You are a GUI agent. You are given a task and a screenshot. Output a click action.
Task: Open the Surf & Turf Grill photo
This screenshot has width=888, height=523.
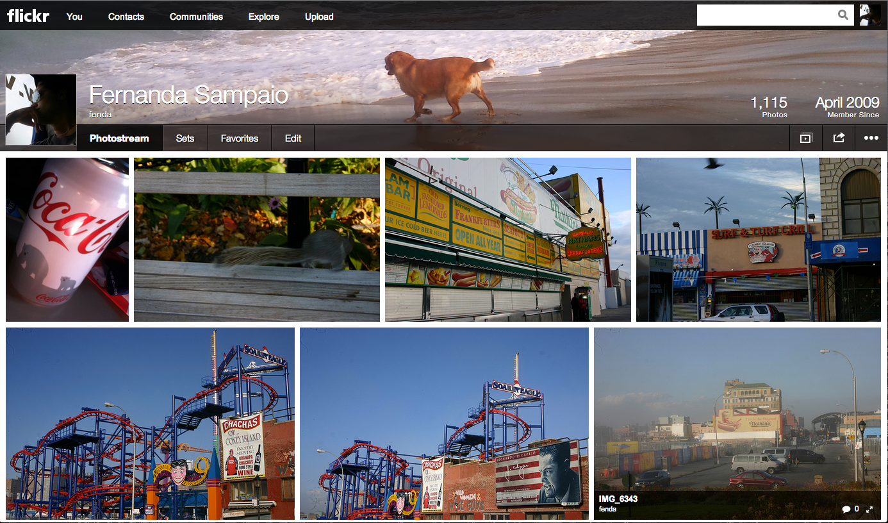(x=759, y=240)
